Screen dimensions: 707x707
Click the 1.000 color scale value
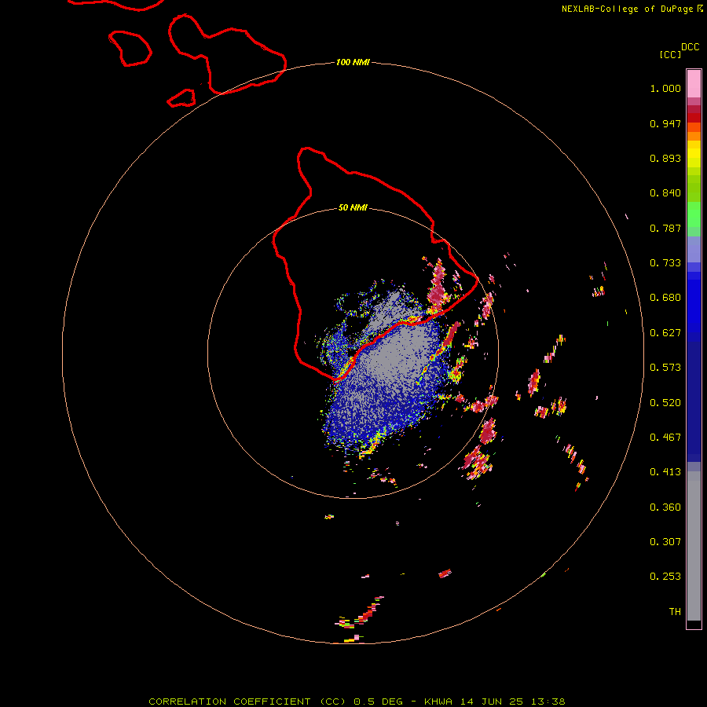tap(665, 88)
